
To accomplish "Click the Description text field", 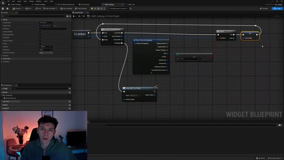I will pos(53,28).
